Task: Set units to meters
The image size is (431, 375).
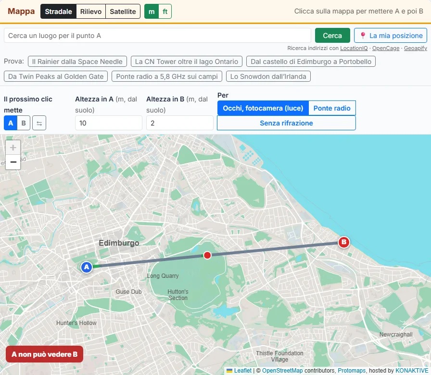Action: 152,12
